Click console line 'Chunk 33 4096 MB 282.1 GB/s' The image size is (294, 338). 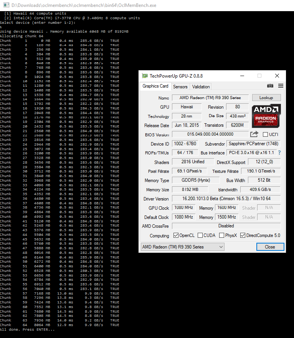pyautogui.click(x=59, y=185)
